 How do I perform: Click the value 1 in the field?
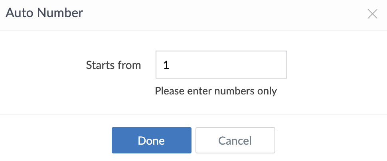[x=166, y=65]
